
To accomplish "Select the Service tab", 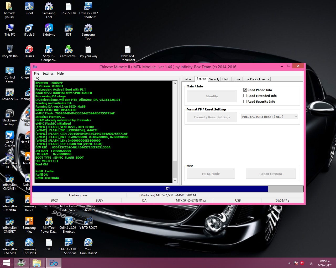I will click(x=201, y=79).
